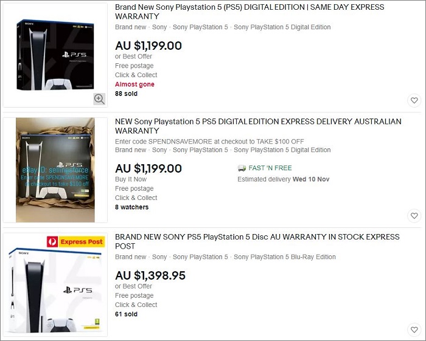Open "EXPRESS DELIVERY AUSTRALIAN WARRANTY" listing title
This screenshot has width=426, height=341.
(258, 126)
